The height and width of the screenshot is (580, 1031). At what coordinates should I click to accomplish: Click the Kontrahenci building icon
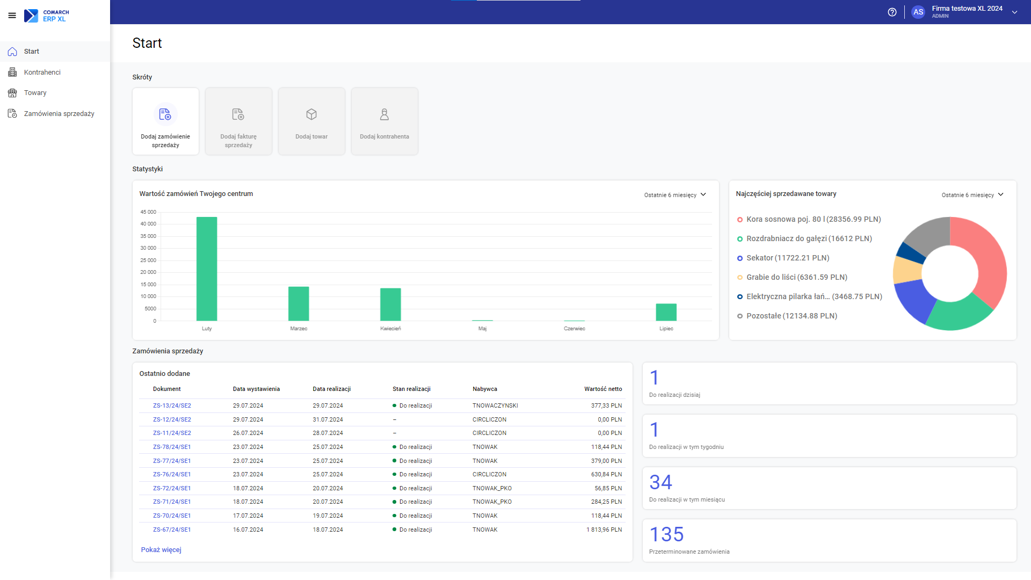pyautogui.click(x=12, y=72)
